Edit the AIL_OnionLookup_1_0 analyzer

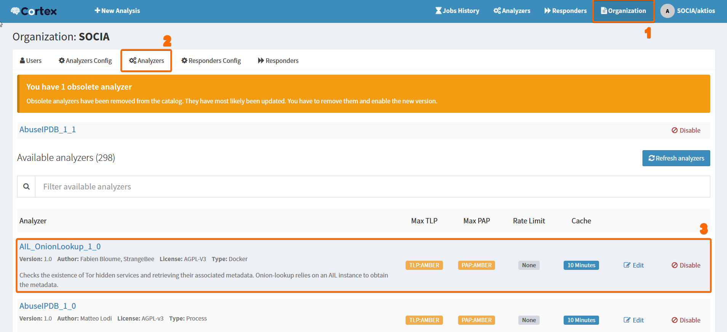[634, 265]
